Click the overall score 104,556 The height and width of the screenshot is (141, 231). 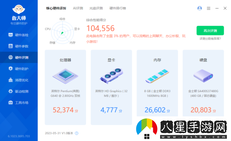(x=100, y=28)
